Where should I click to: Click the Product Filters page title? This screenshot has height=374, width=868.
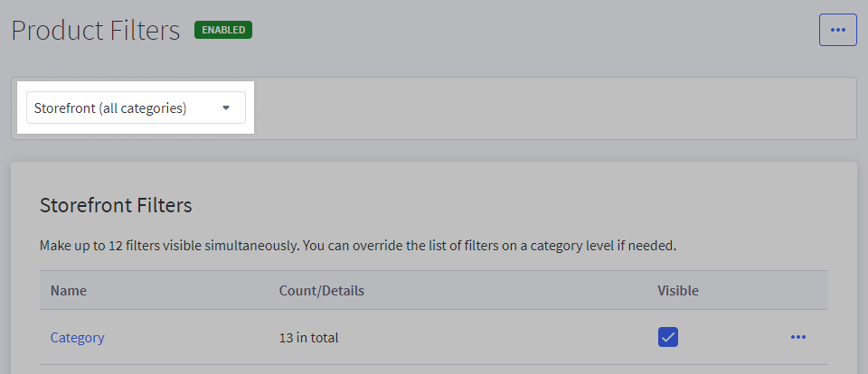pos(96,31)
